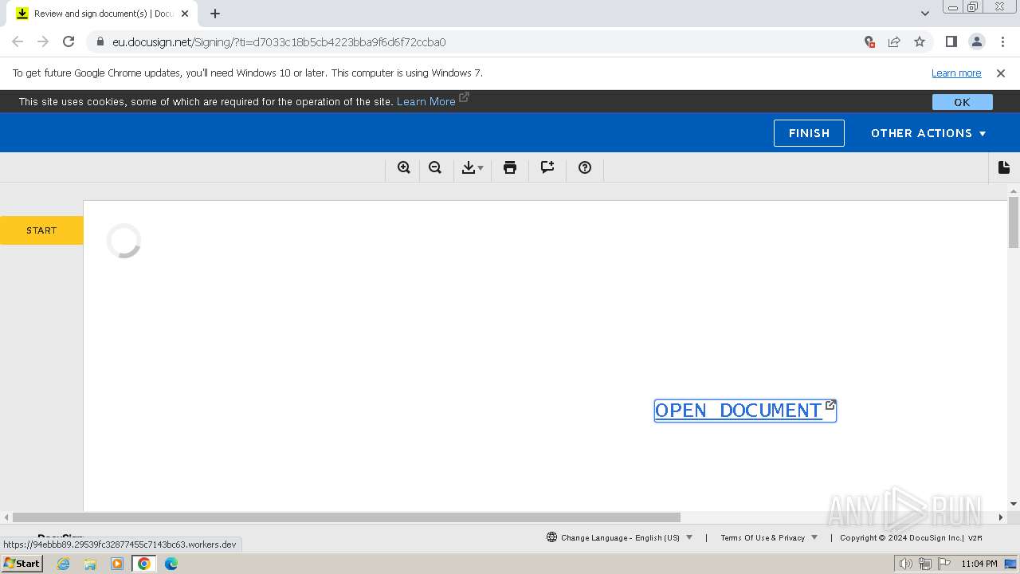1020x574 pixels.
Task: Print the document
Action: tap(510, 167)
